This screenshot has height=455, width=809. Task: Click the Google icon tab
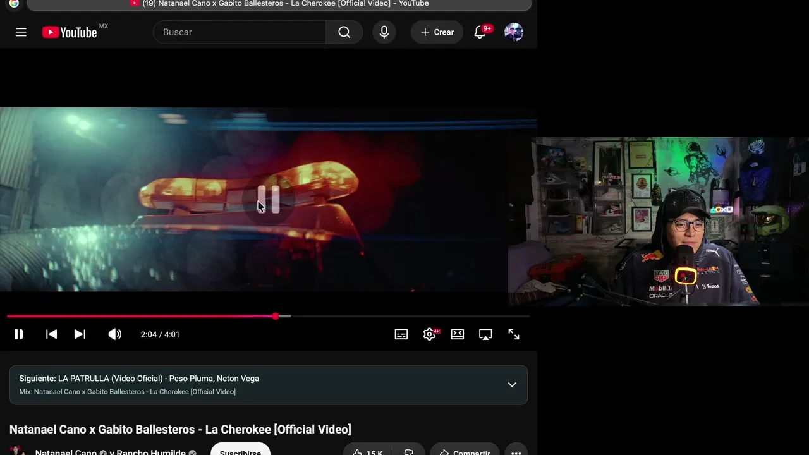point(14,4)
